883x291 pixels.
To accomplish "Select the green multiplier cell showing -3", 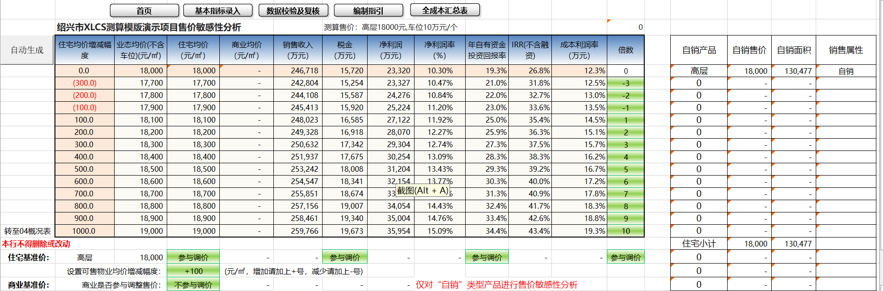I will 625,83.
